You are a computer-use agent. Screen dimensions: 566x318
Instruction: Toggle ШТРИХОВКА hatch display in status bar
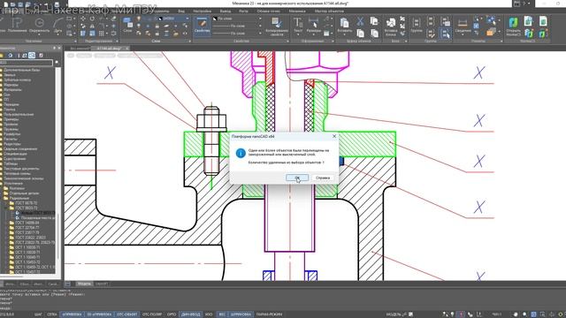[241, 314]
